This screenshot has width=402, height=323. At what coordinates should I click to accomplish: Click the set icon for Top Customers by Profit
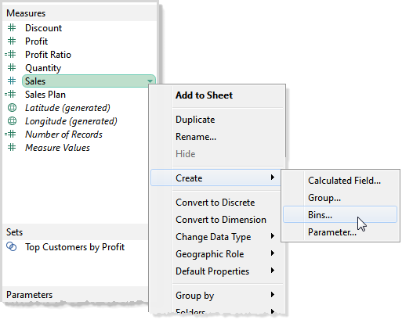click(x=12, y=246)
